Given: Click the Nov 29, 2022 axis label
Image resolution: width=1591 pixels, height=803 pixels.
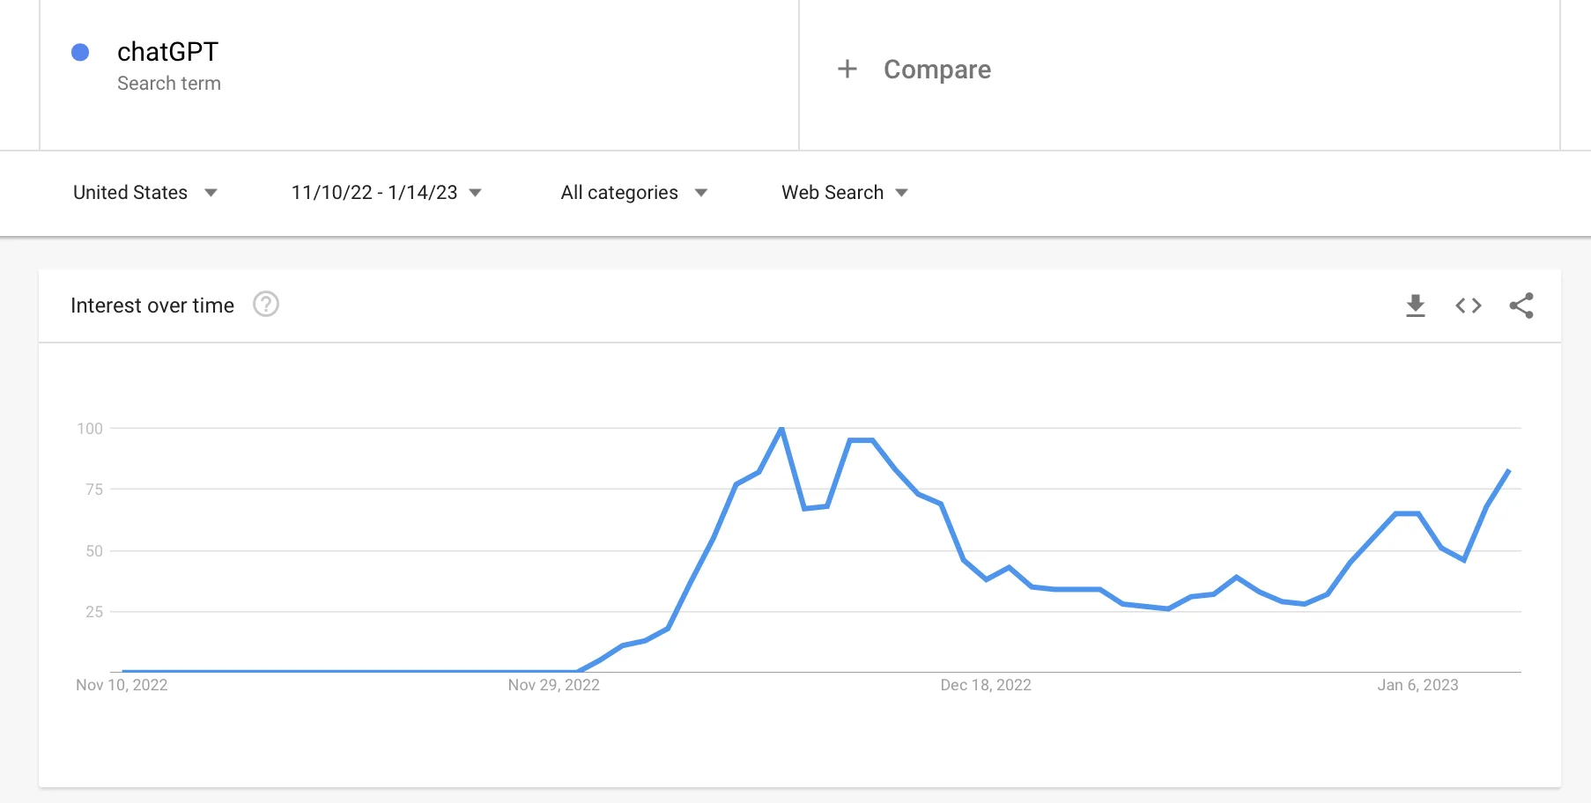Looking at the screenshot, I should click(553, 685).
